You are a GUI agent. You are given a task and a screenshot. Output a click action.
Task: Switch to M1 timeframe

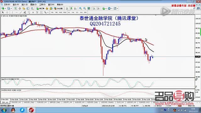coord(52,13)
